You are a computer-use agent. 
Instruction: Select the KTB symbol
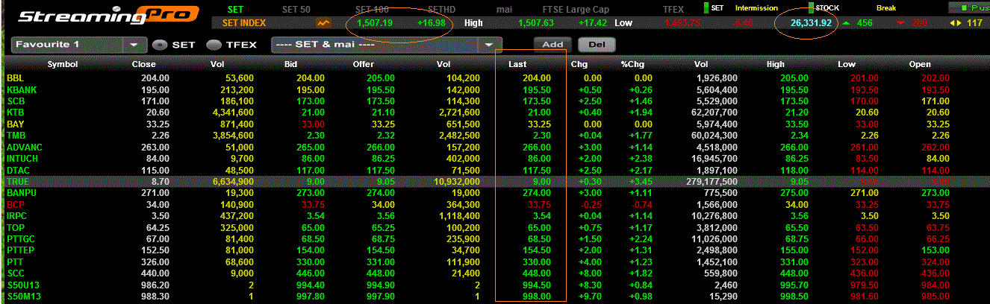coord(16,111)
